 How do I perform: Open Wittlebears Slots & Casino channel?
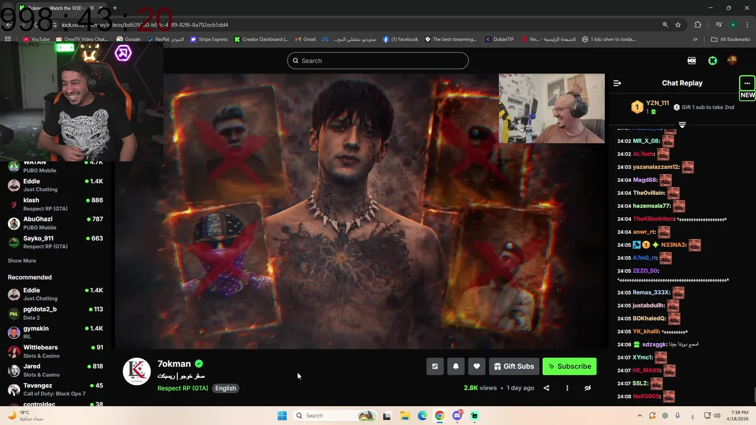(55, 351)
